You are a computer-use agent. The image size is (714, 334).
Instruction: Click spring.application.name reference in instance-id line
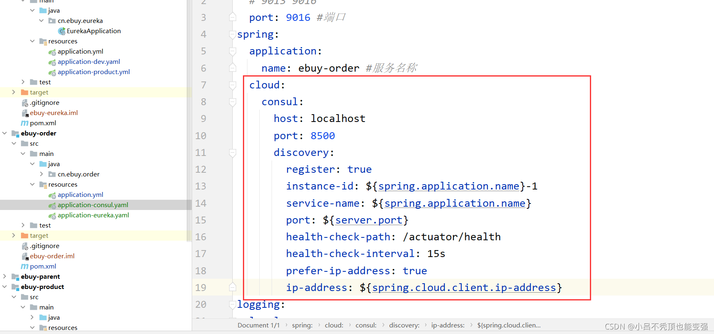pos(449,186)
